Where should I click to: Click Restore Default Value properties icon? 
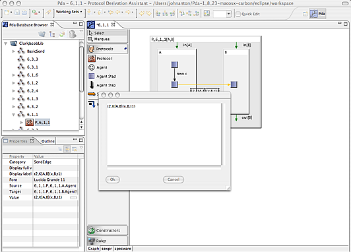[75, 149]
